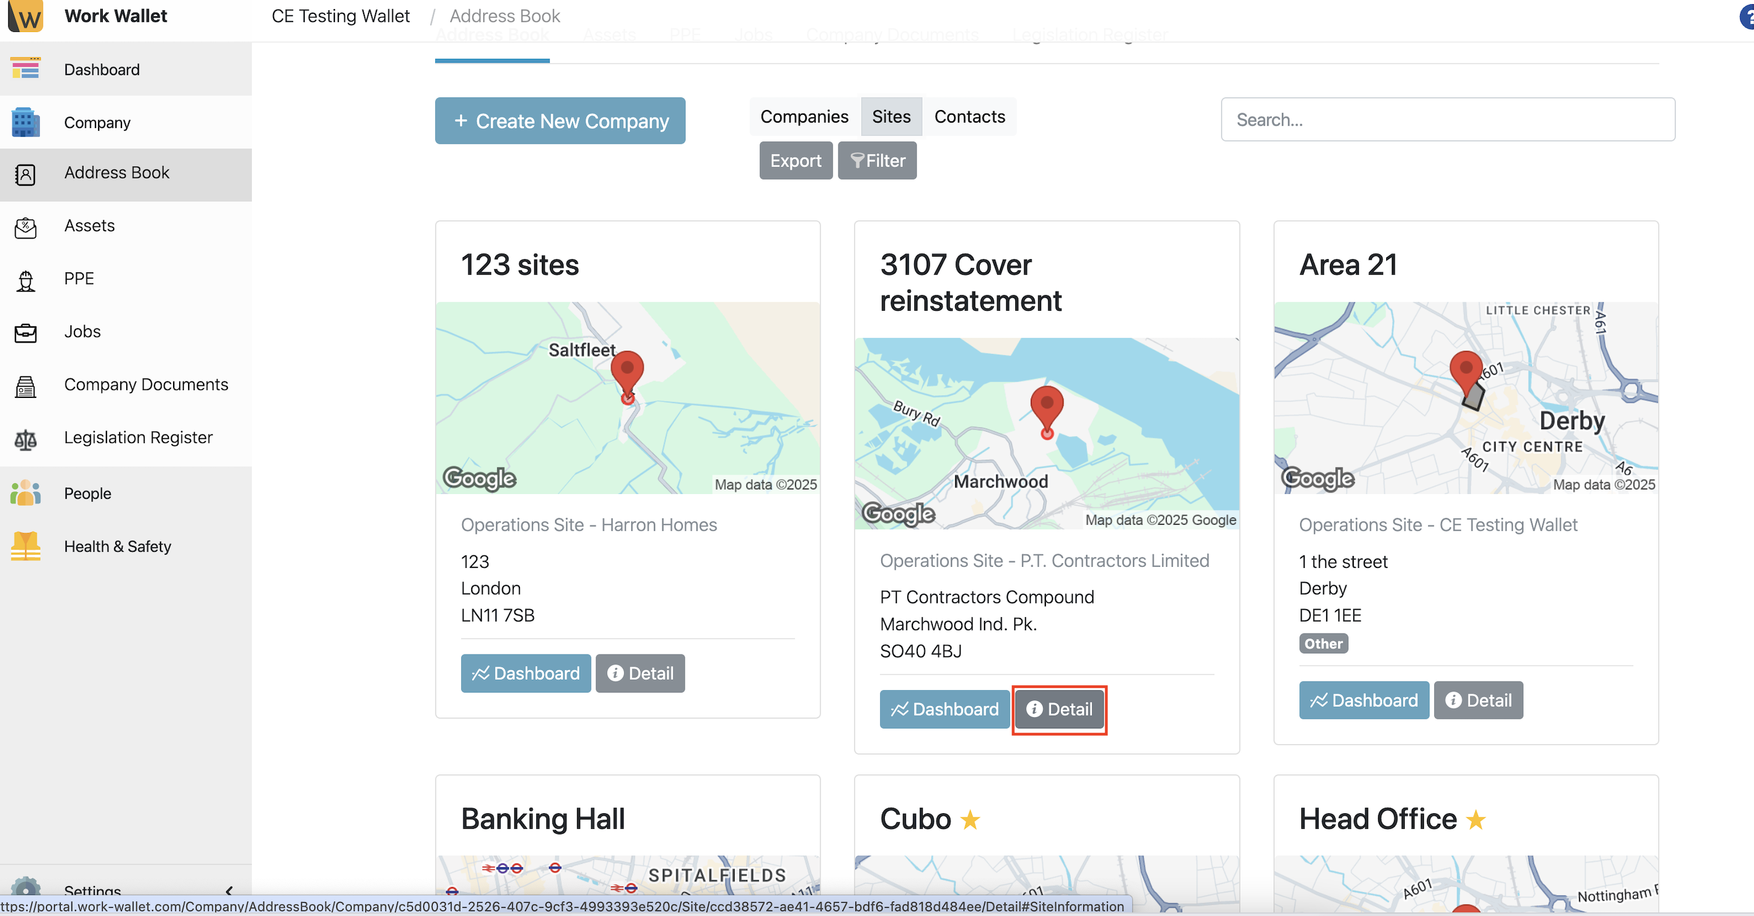The image size is (1754, 916).
Task: Open Dashboard menu item in sidebar
Action: pyautogui.click(x=126, y=69)
